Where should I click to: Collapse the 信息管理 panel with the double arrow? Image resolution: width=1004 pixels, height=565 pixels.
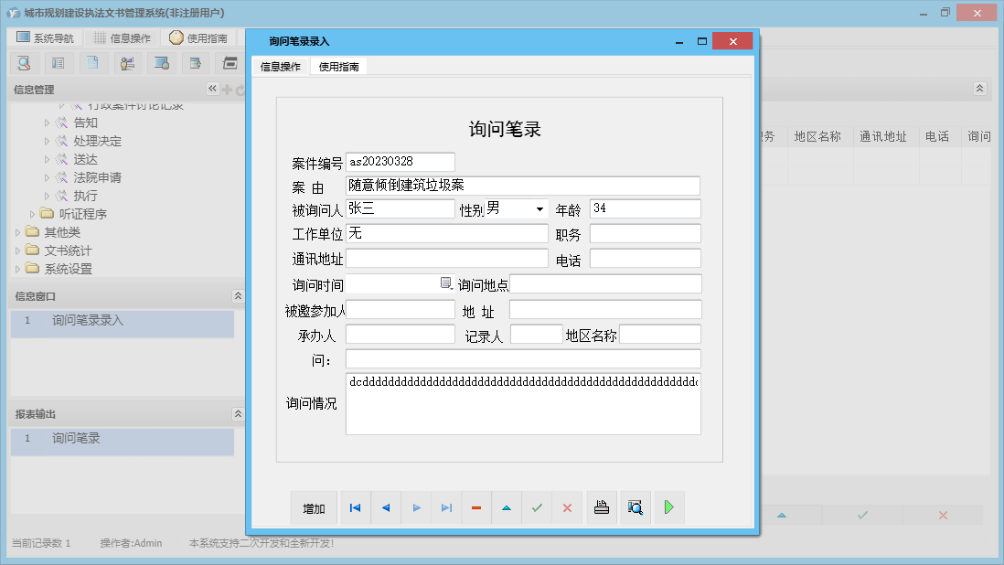click(212, 89)
